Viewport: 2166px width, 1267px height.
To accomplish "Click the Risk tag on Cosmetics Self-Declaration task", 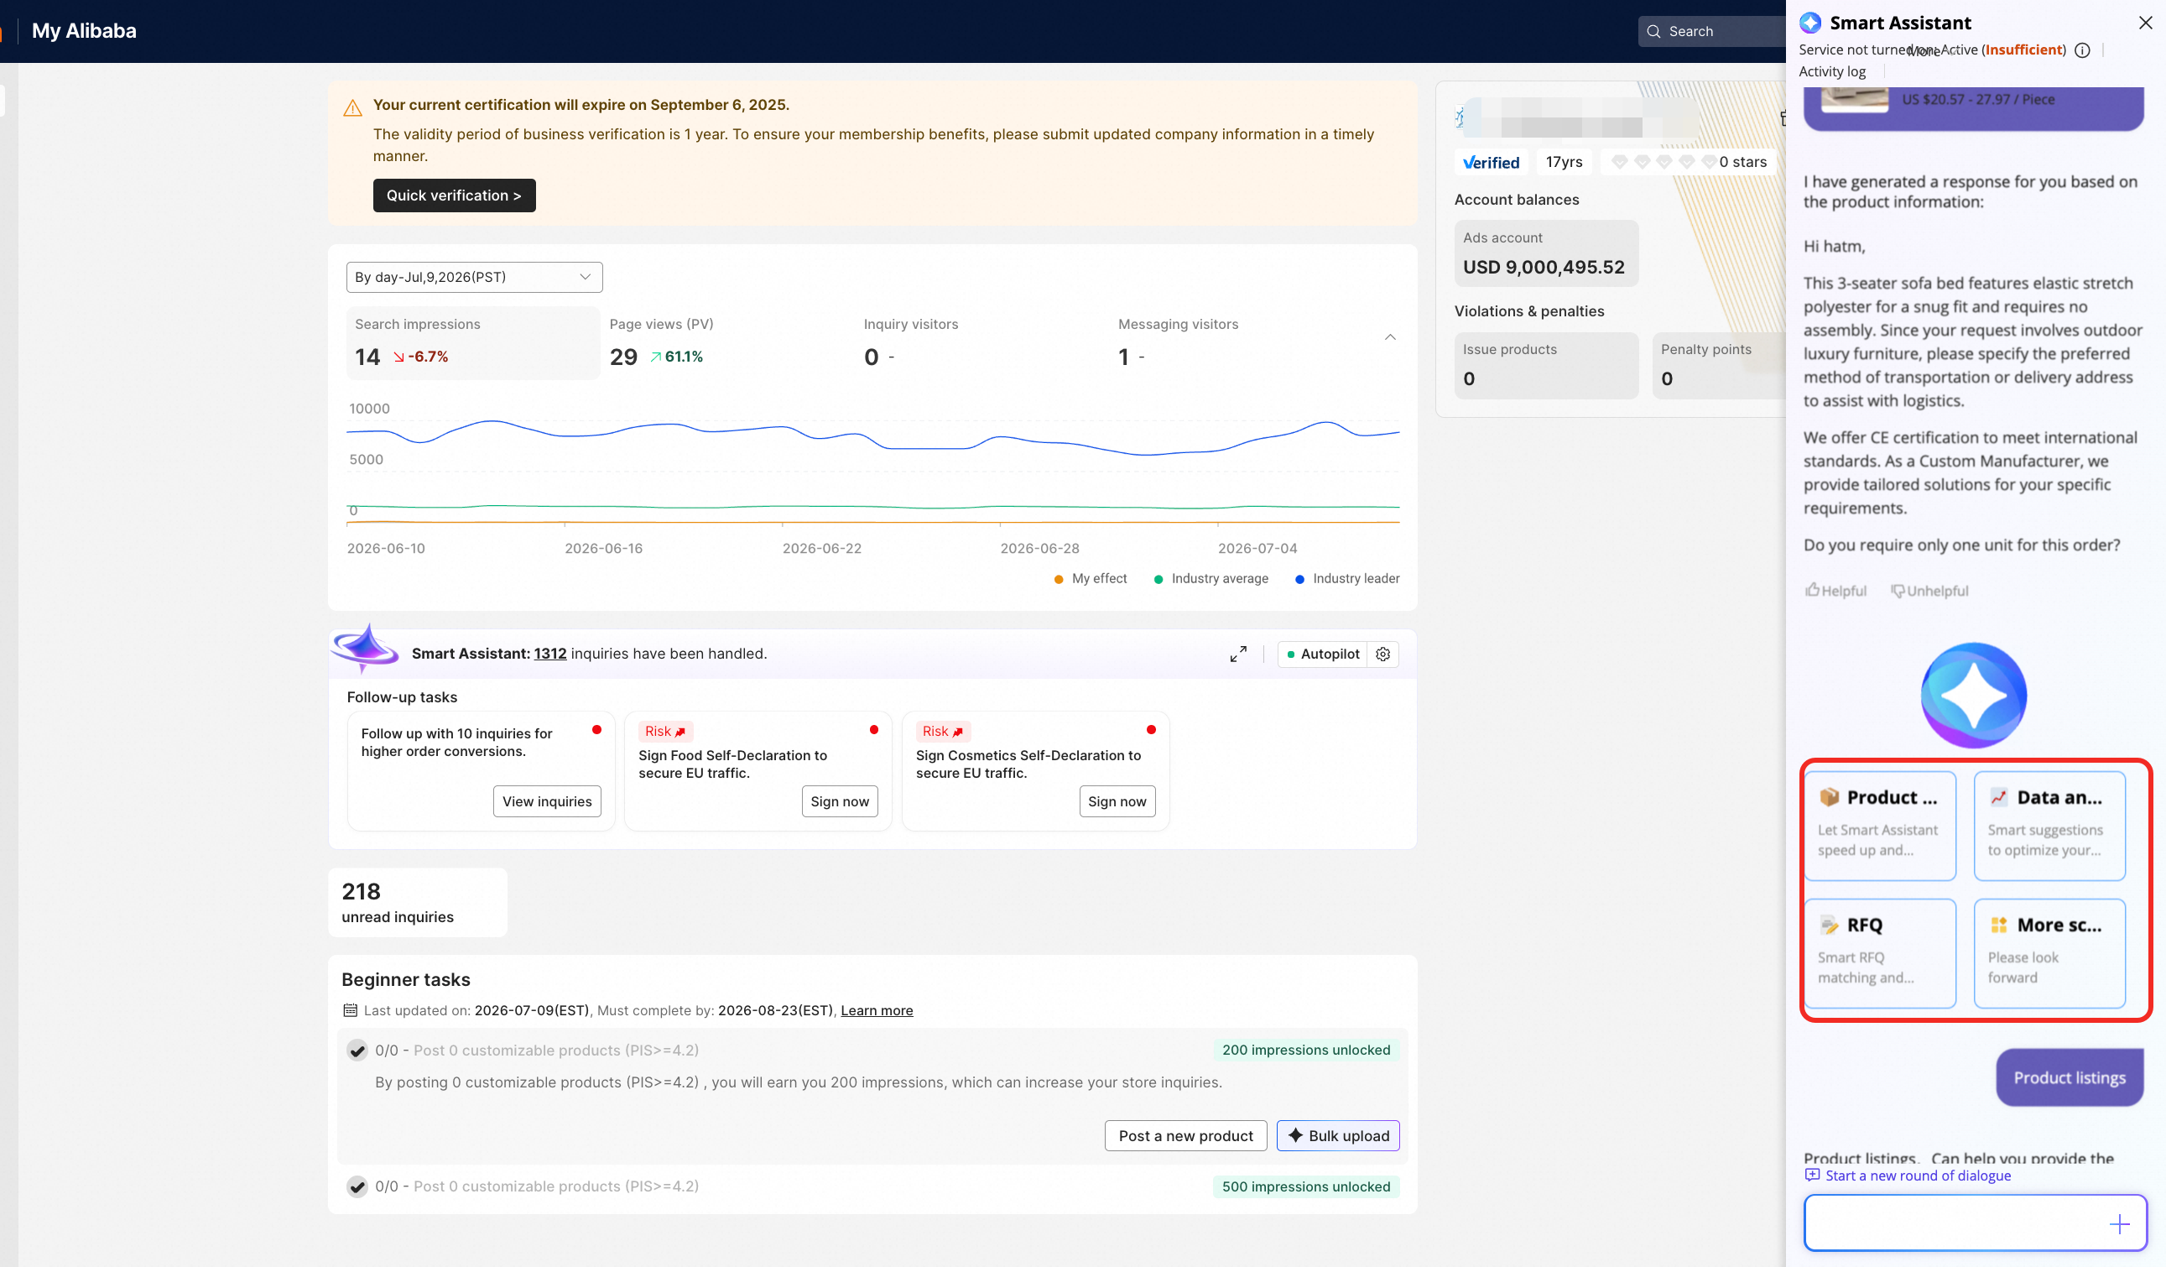I will click(942, 732).
